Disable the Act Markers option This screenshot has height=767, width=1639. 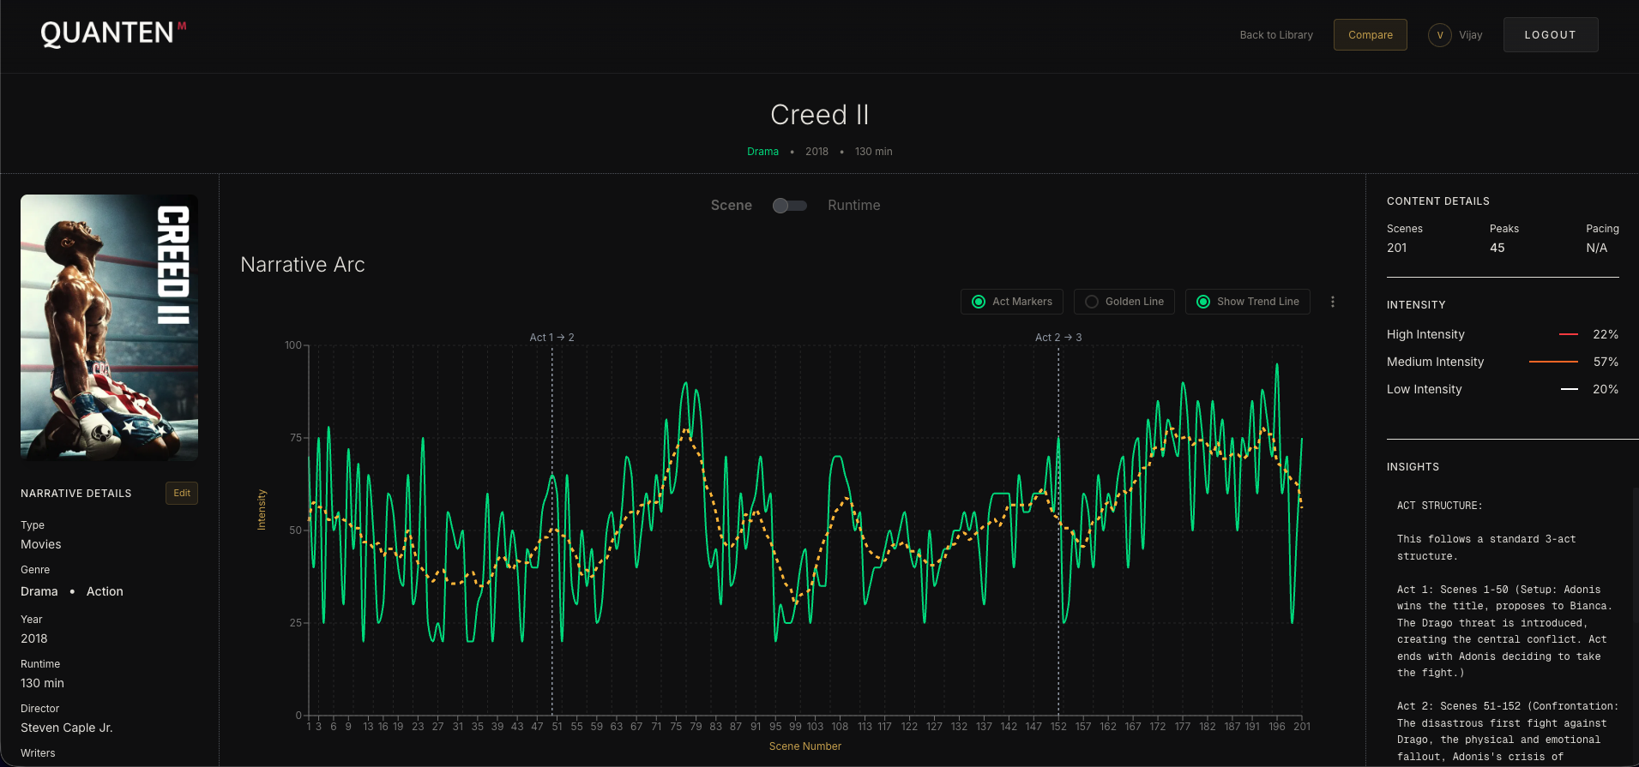(1012, 302)
